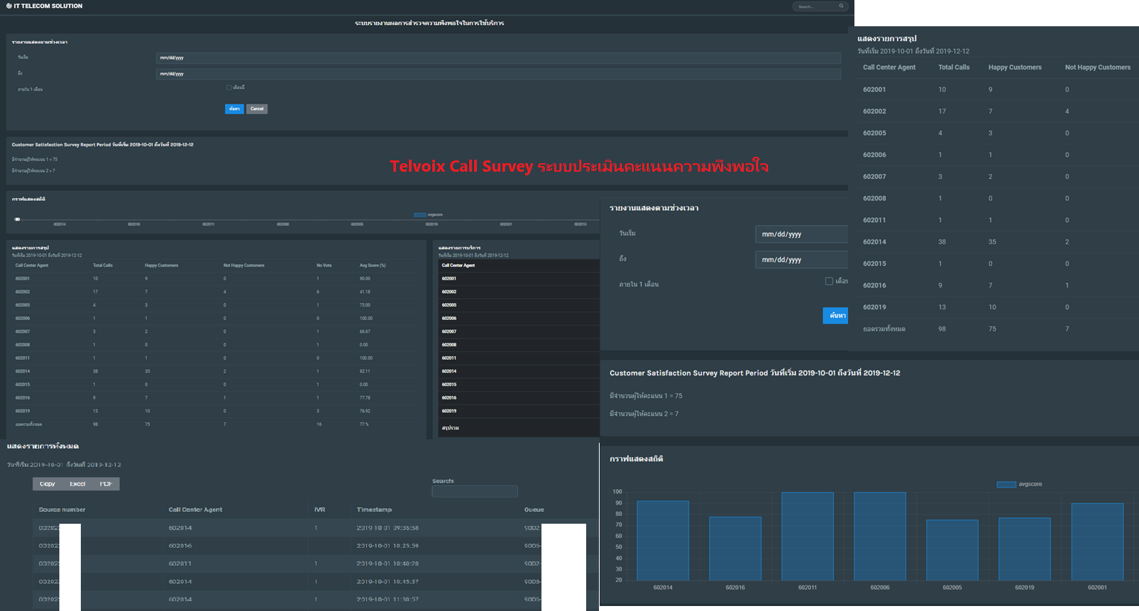Sort by Timestamp column header

(x=374, y=510)
